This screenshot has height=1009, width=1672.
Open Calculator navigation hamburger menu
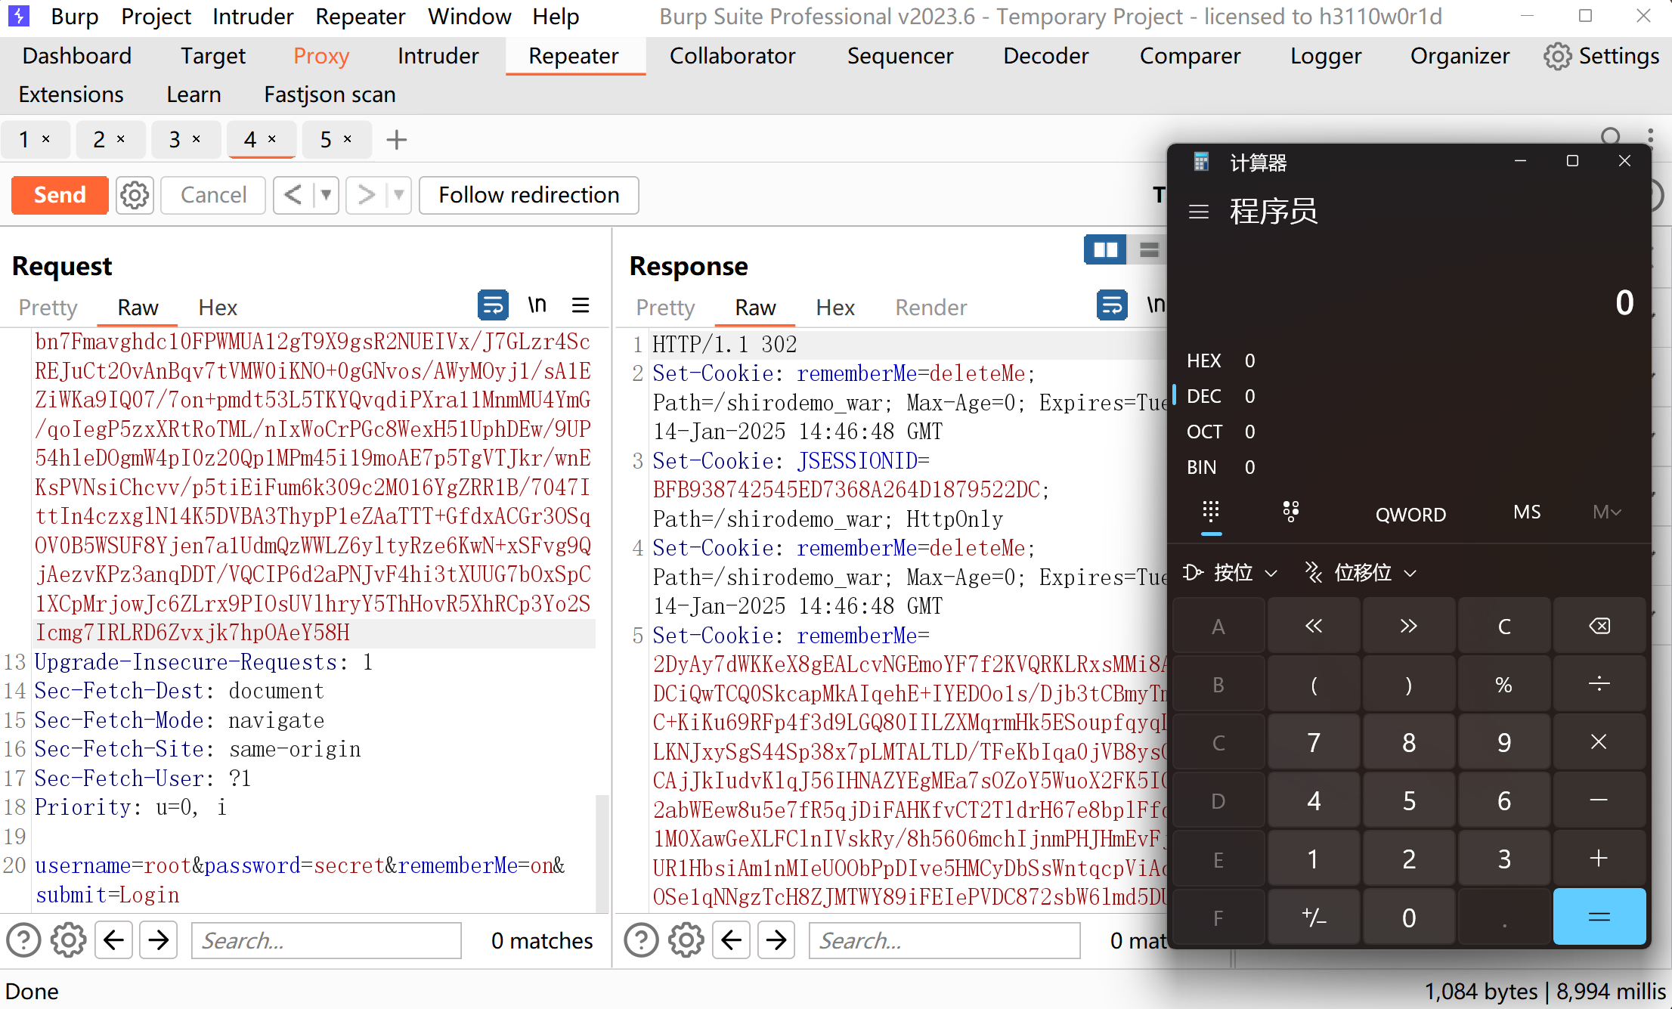1199,212
